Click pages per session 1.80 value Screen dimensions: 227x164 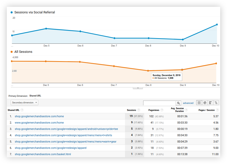click(216, 129)
